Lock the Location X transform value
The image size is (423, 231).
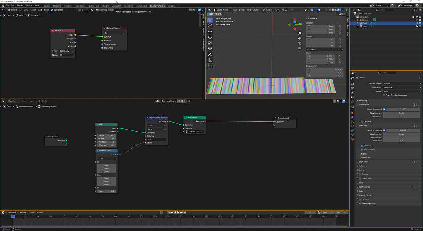pos(340,26)
